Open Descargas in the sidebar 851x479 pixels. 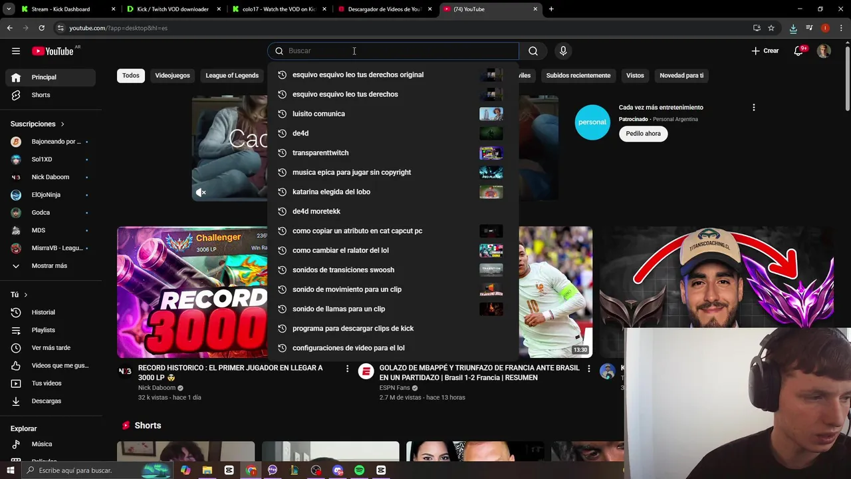click(x=50, y=401)
